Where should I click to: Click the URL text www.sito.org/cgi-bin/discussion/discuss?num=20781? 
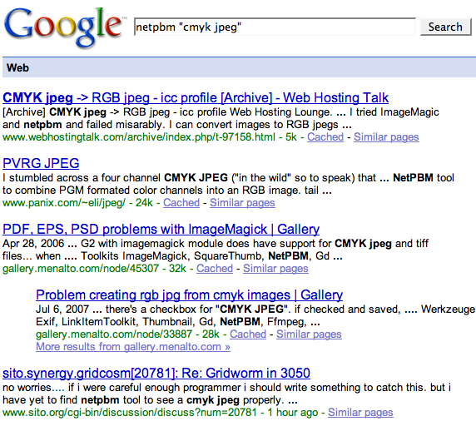point(130,413)
